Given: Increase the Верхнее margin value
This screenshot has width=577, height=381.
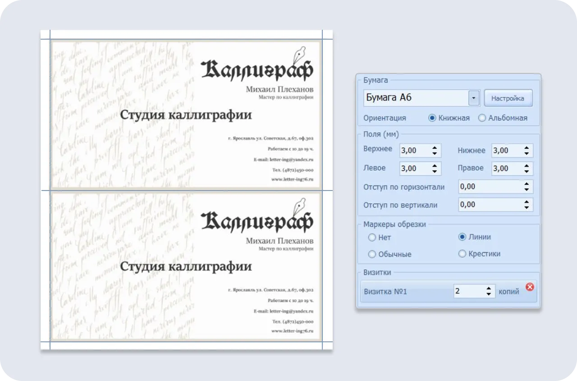Looking at the screenshot, I should (x=434, y=147).
